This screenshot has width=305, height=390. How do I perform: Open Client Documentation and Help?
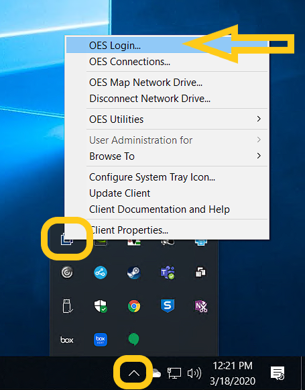(168, 209)
